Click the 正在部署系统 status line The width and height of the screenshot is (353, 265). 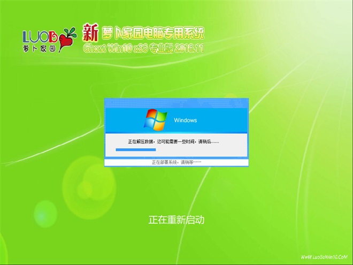pos(176,162)
